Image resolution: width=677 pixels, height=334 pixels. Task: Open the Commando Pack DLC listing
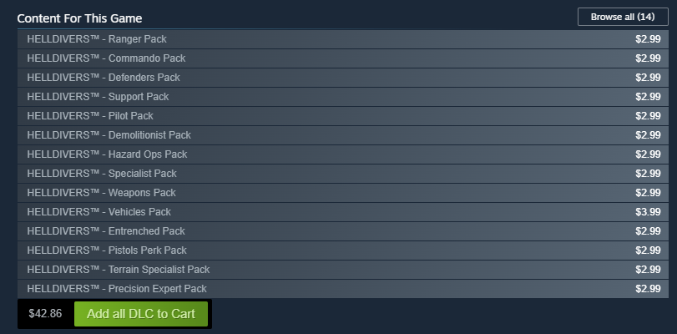pos(343,58)
